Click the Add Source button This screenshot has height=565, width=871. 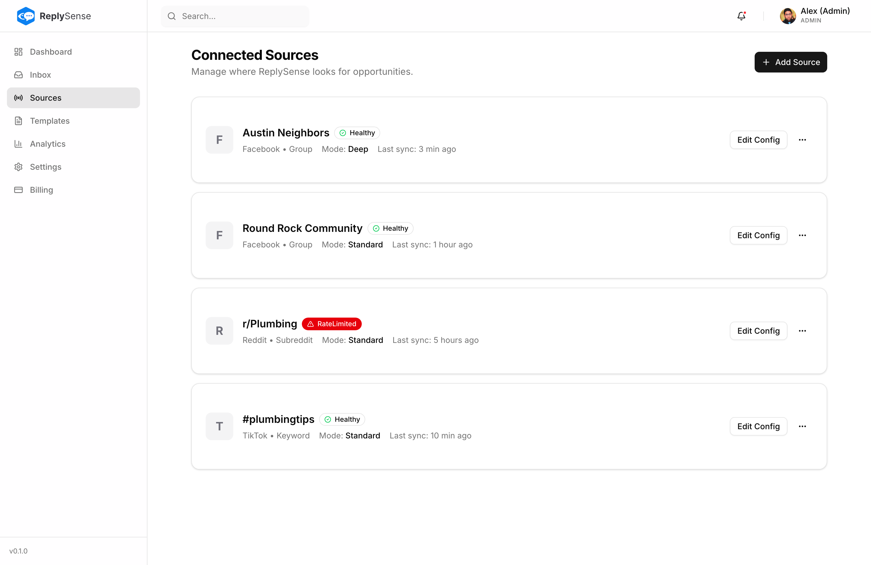click(790, 62)
